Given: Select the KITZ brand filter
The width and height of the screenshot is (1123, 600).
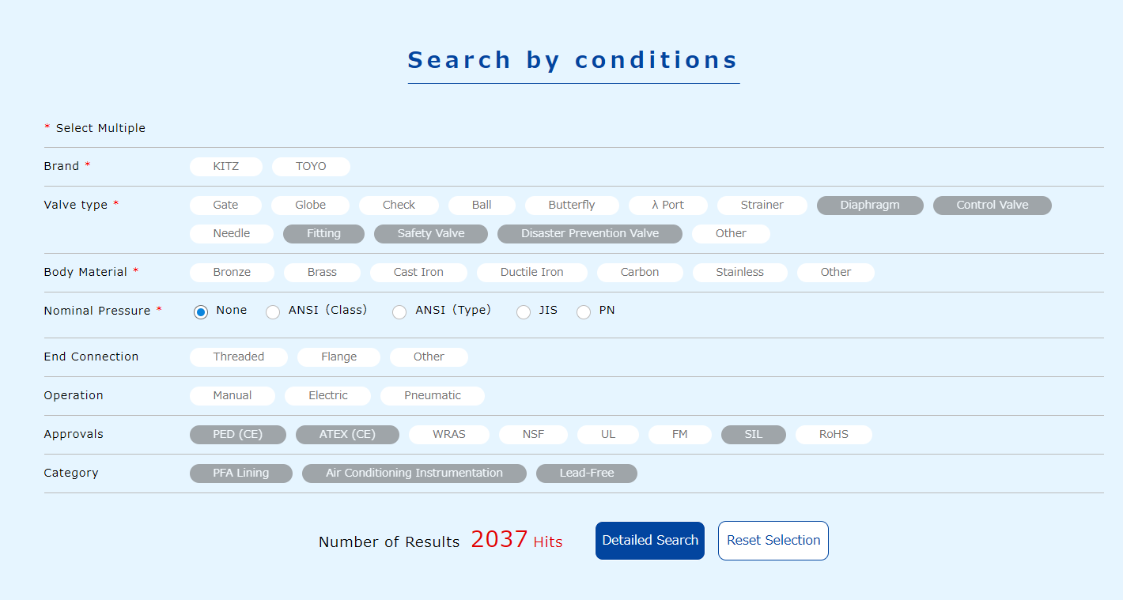Looking at the screenshot, I should pos(225,166).
